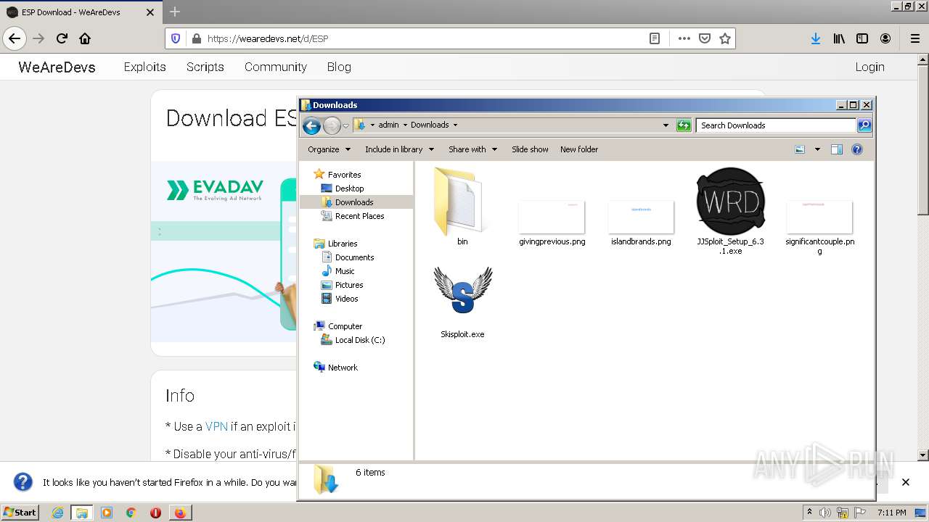This screenshot has width=929, height=522.
Task: Open Firefox account icon
Action: (885, 38)
